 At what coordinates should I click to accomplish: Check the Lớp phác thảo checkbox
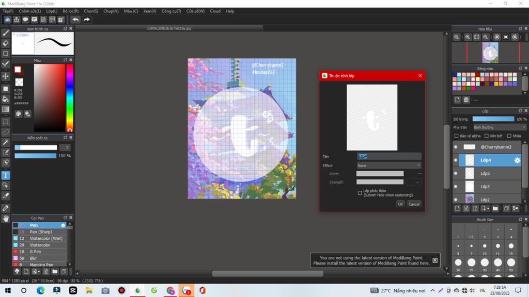360,193
